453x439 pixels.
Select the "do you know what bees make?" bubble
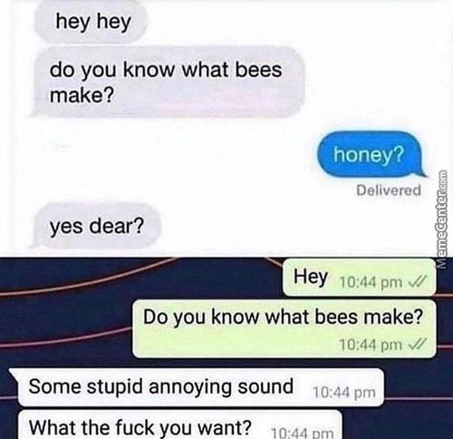pyautogui.click(x=168, y=82)
